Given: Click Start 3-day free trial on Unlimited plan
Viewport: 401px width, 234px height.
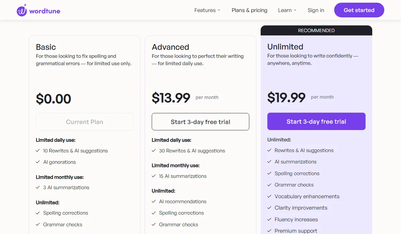Looking at the screenshot, I should click(x=316, y=121).
